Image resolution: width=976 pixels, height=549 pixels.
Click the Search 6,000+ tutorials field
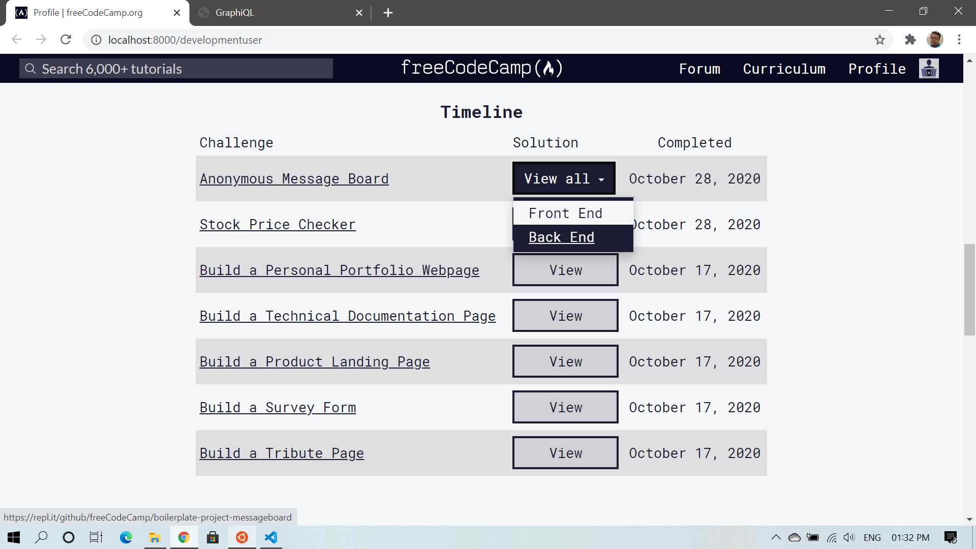175,68
